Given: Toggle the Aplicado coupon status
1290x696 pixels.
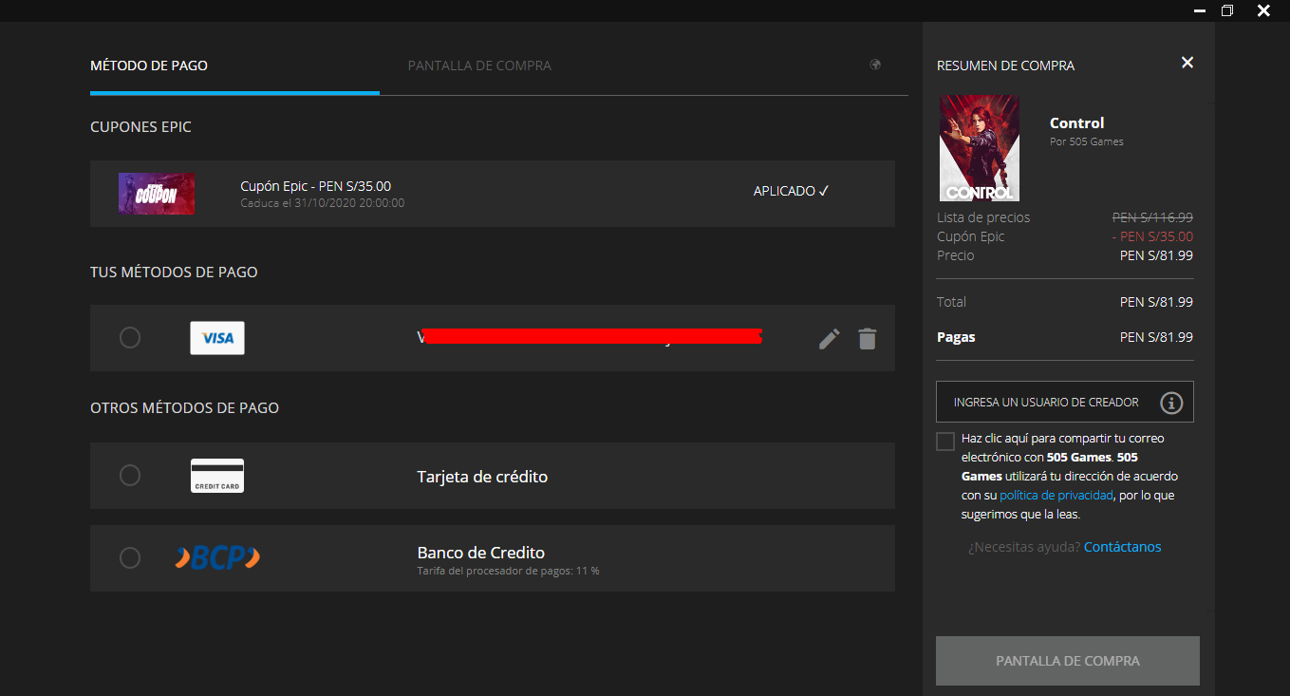Looking at the screenshot, I should click(x=792, y=191).
